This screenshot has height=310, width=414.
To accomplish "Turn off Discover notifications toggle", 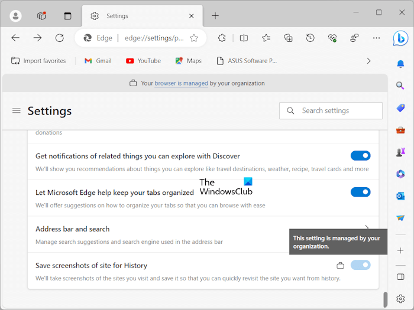I will [x=360, y=156].
